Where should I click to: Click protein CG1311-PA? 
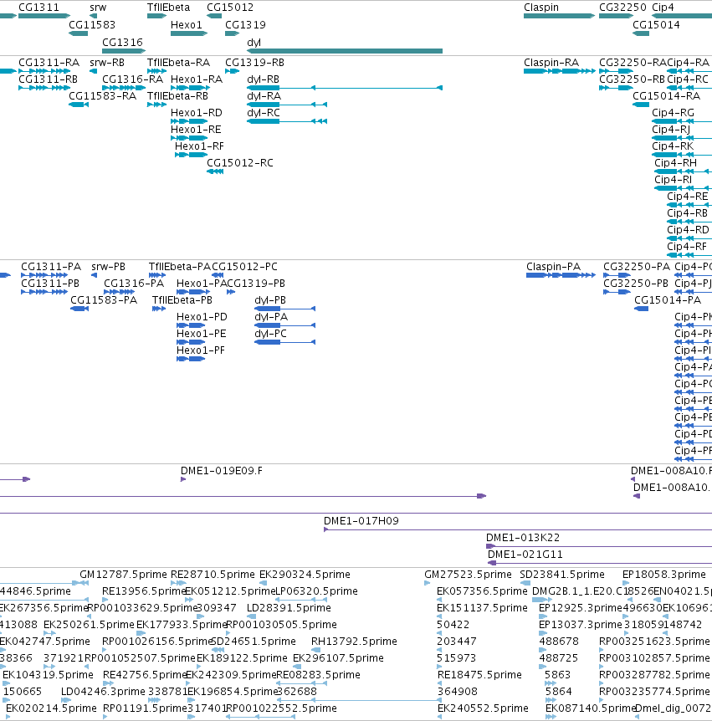point(44,275)
